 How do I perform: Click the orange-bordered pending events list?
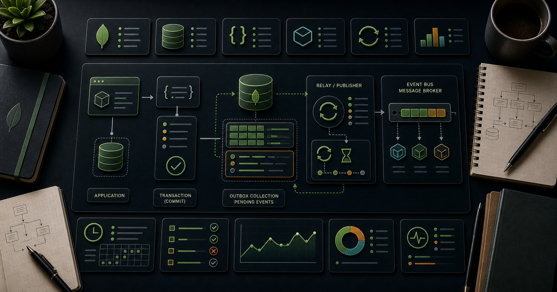(259, 164)
